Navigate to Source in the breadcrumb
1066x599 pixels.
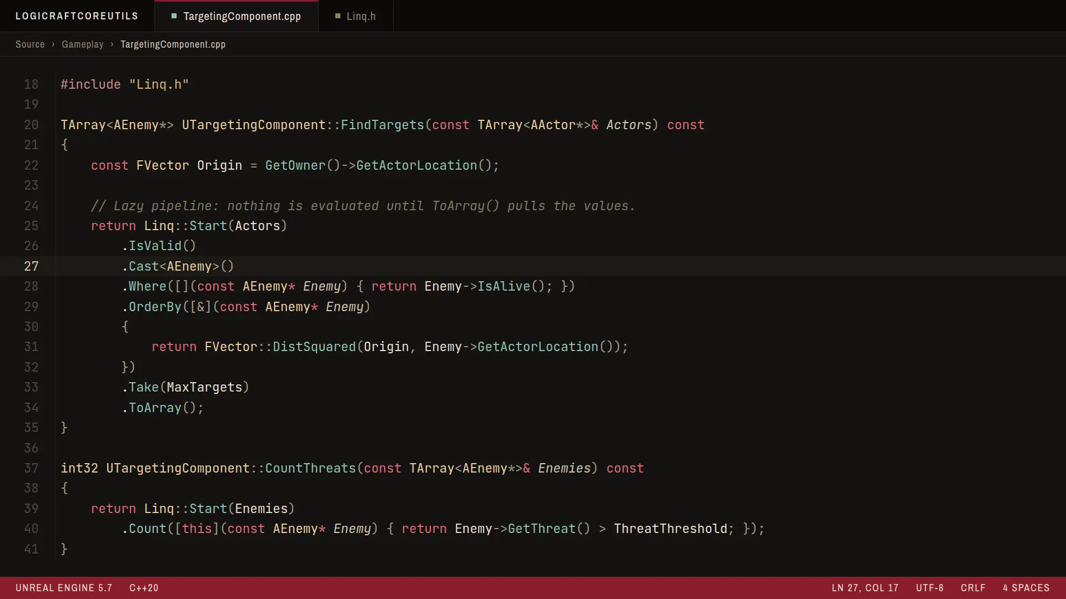pos(30,44)
